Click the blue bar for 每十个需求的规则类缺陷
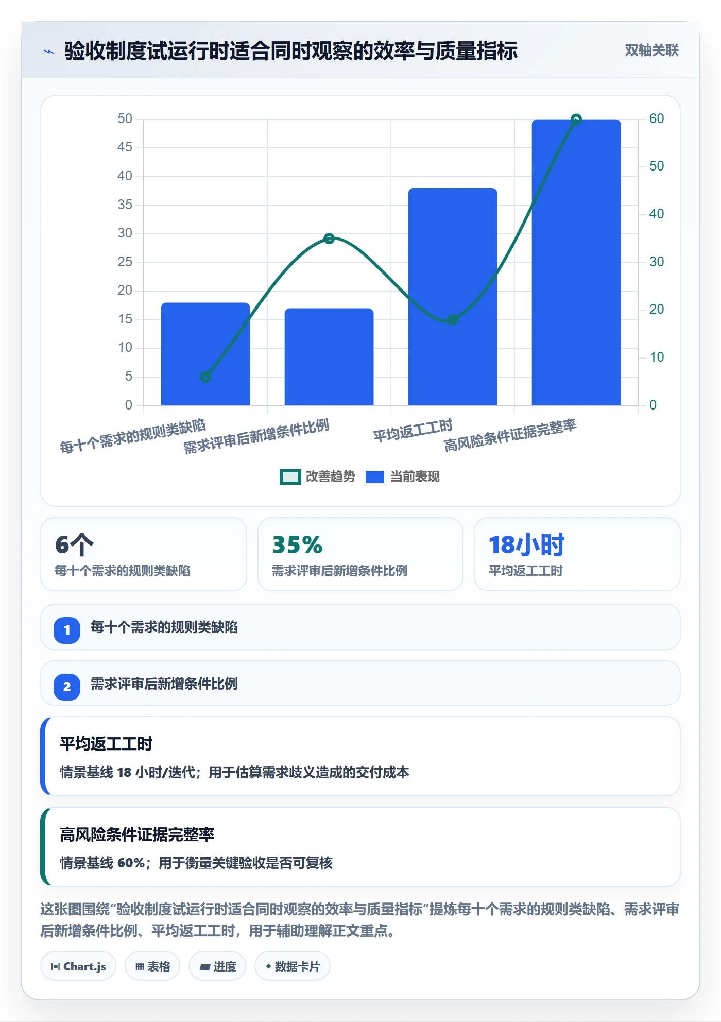 pos(205,354)
